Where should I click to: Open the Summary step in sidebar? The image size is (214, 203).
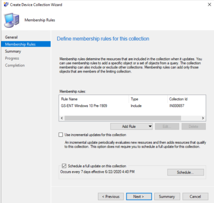[x=13, y=51]
